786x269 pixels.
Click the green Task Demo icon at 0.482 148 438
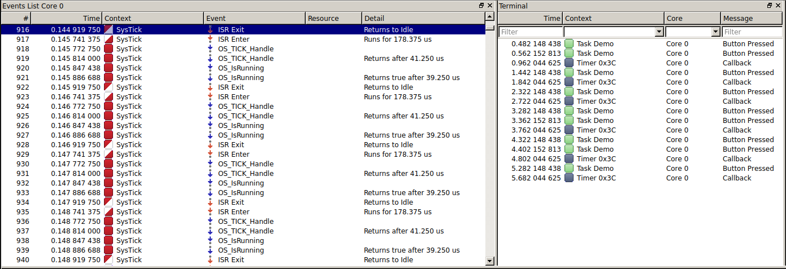[x=569, y=44]
